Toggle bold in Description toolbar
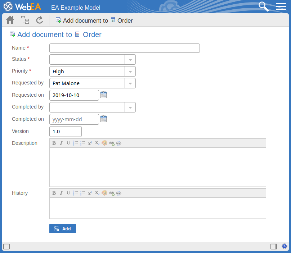The image size is (291, 253). (x=54, y=143)
